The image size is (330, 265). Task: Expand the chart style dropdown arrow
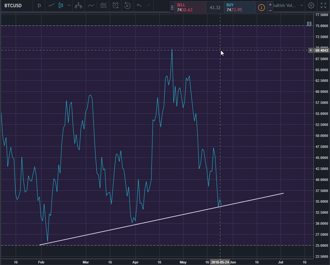click(69, 5)
